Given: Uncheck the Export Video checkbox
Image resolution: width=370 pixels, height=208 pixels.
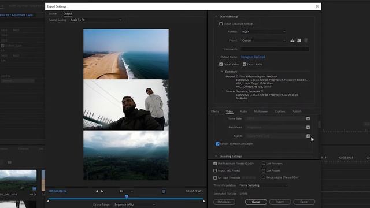Looking at the screenshot, I should click(221, 64).
